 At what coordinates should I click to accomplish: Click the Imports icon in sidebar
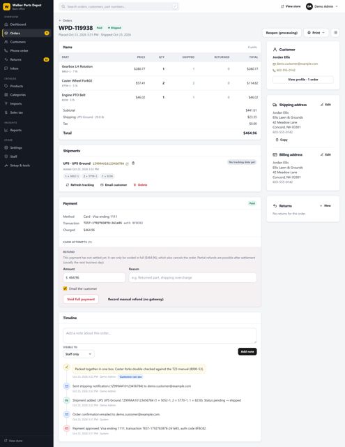[6, 103]
